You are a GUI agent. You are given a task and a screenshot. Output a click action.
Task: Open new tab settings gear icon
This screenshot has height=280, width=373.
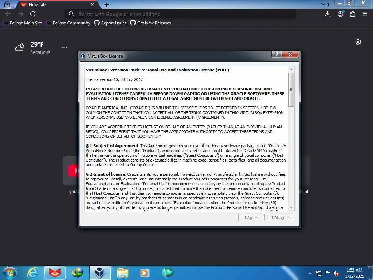(x=358, y=42)
